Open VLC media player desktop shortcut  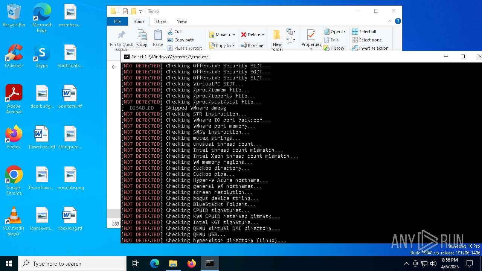14,221
